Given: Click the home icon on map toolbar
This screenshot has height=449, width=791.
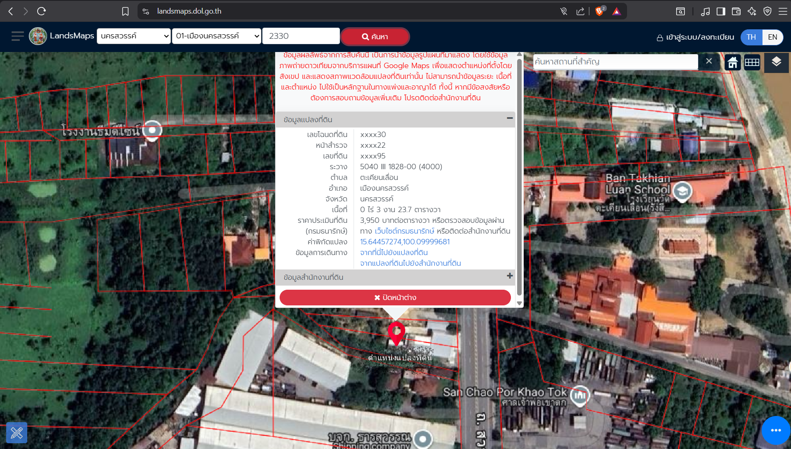Looking at the screenshot, I should click(733, 62).
